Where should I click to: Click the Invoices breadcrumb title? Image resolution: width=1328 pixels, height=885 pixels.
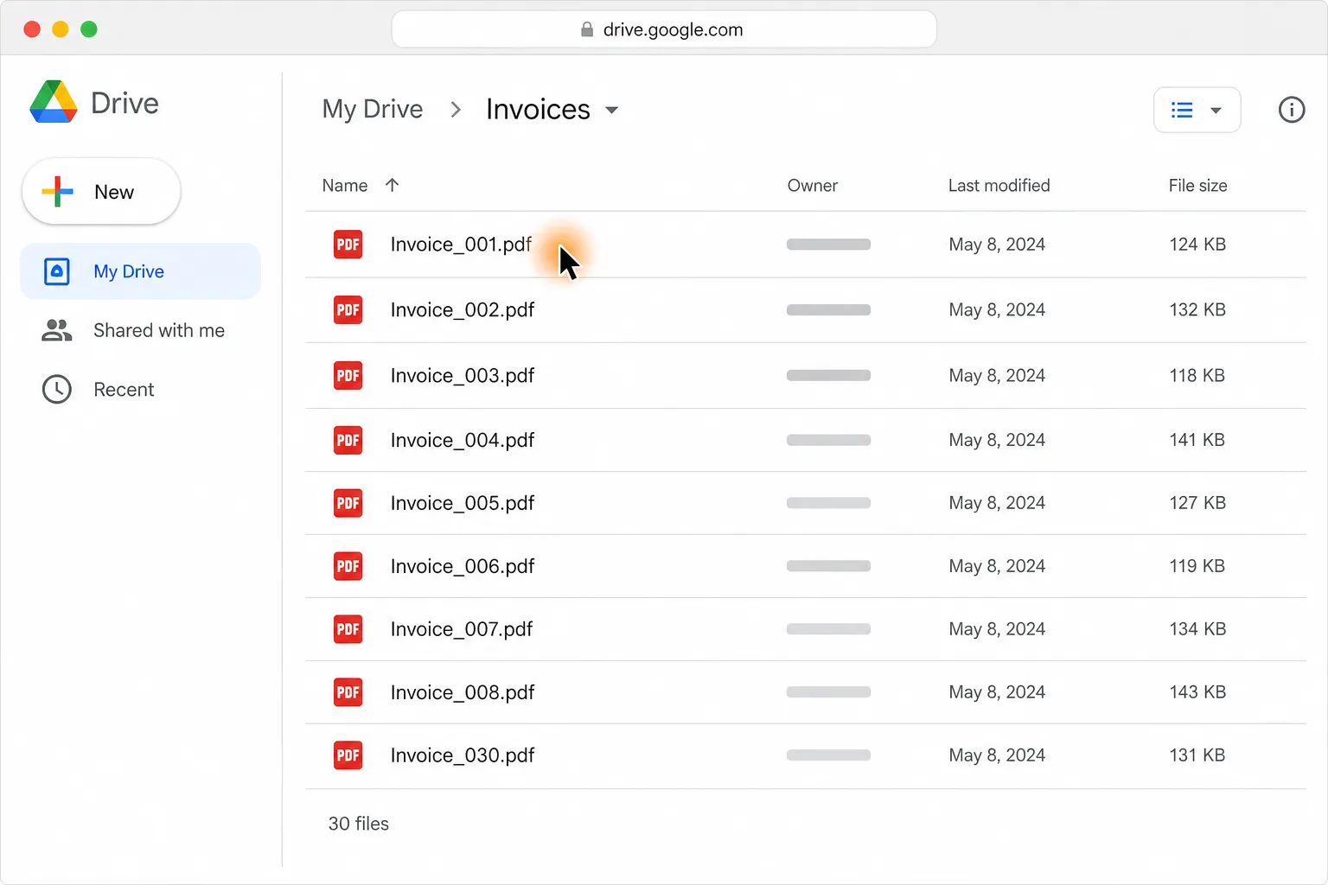pos(538,109)
